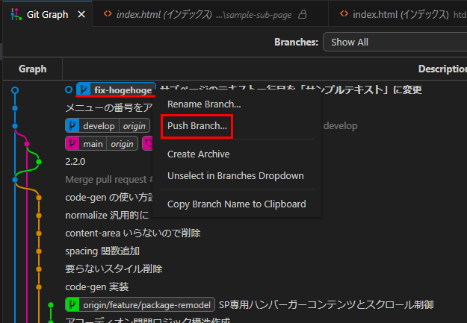467x323 pixels.
Task: Click the Git Graph icon on its tab
Action: [x=14, y=14]
